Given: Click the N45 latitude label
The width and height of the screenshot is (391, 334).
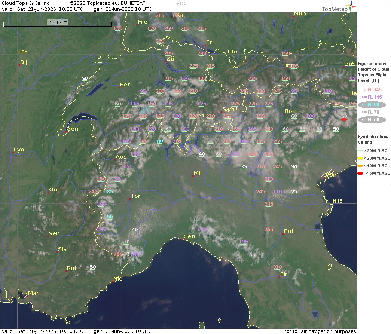Looking at the screenshot, I should (x=337, y=201).
